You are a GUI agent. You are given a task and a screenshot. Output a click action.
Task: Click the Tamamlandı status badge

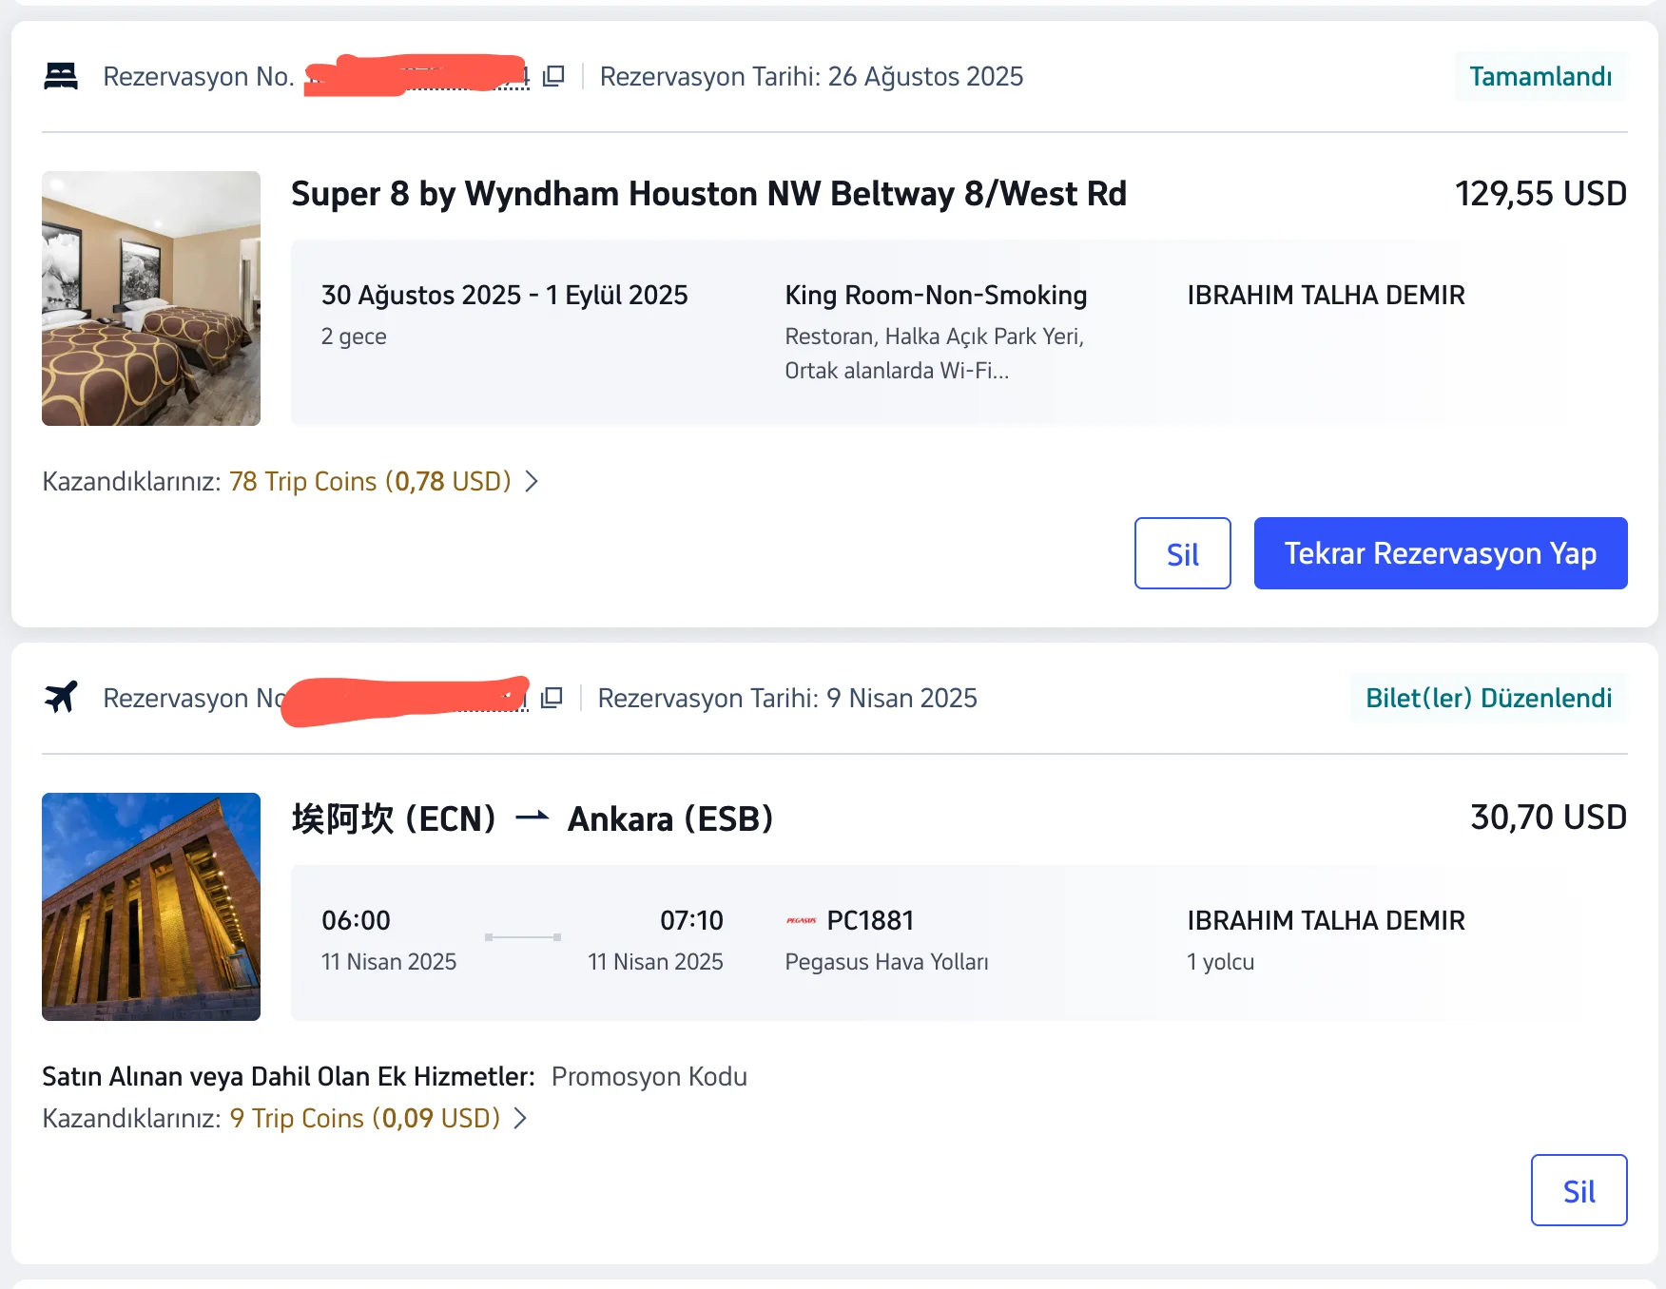click(x=1540, y=76)
